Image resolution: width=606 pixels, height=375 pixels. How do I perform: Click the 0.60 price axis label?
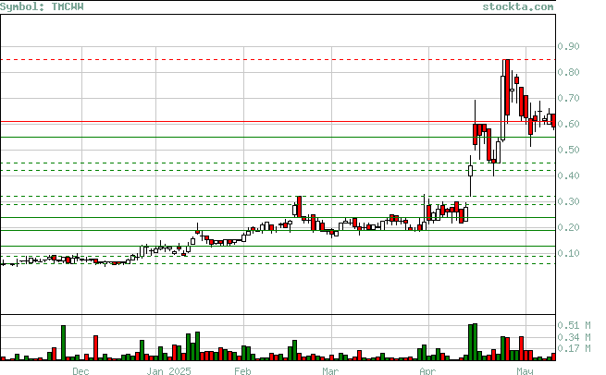pyautogui.click(x=568, y=124)
